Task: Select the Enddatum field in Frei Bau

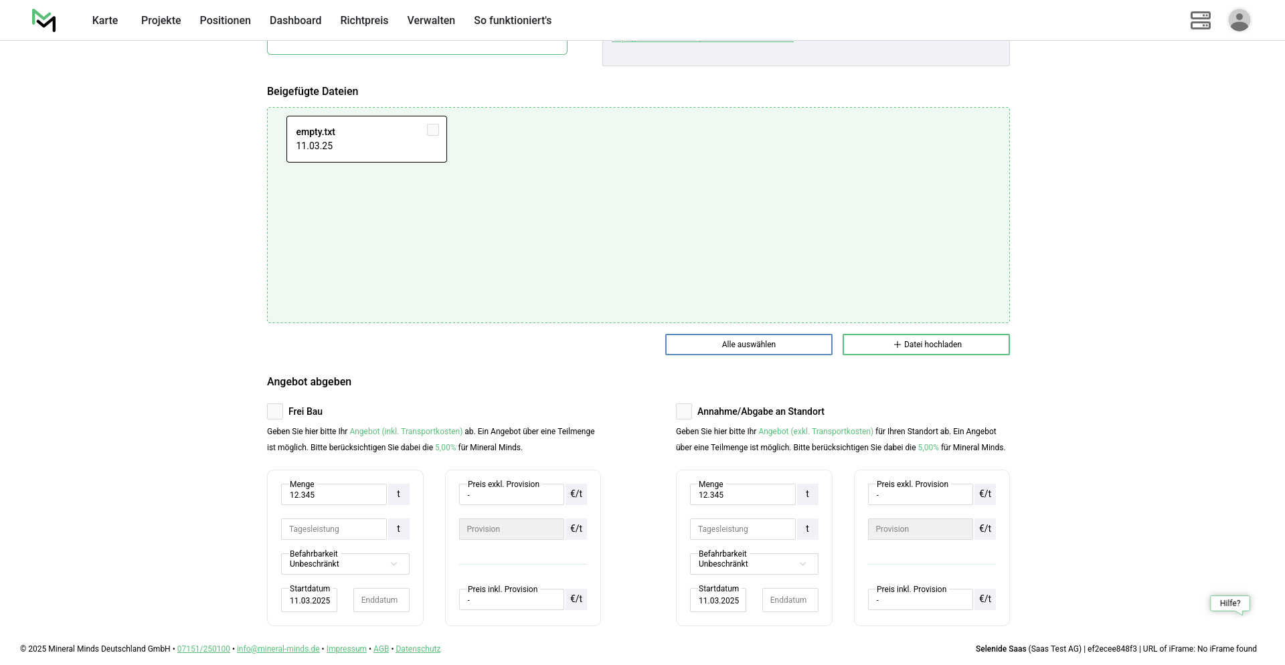Action: [381, 600]
